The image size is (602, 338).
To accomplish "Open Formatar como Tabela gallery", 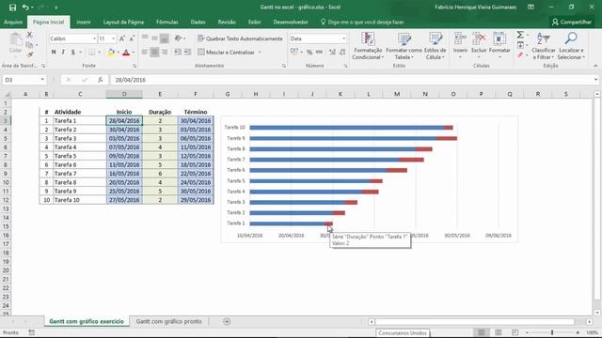I will 404,46.
